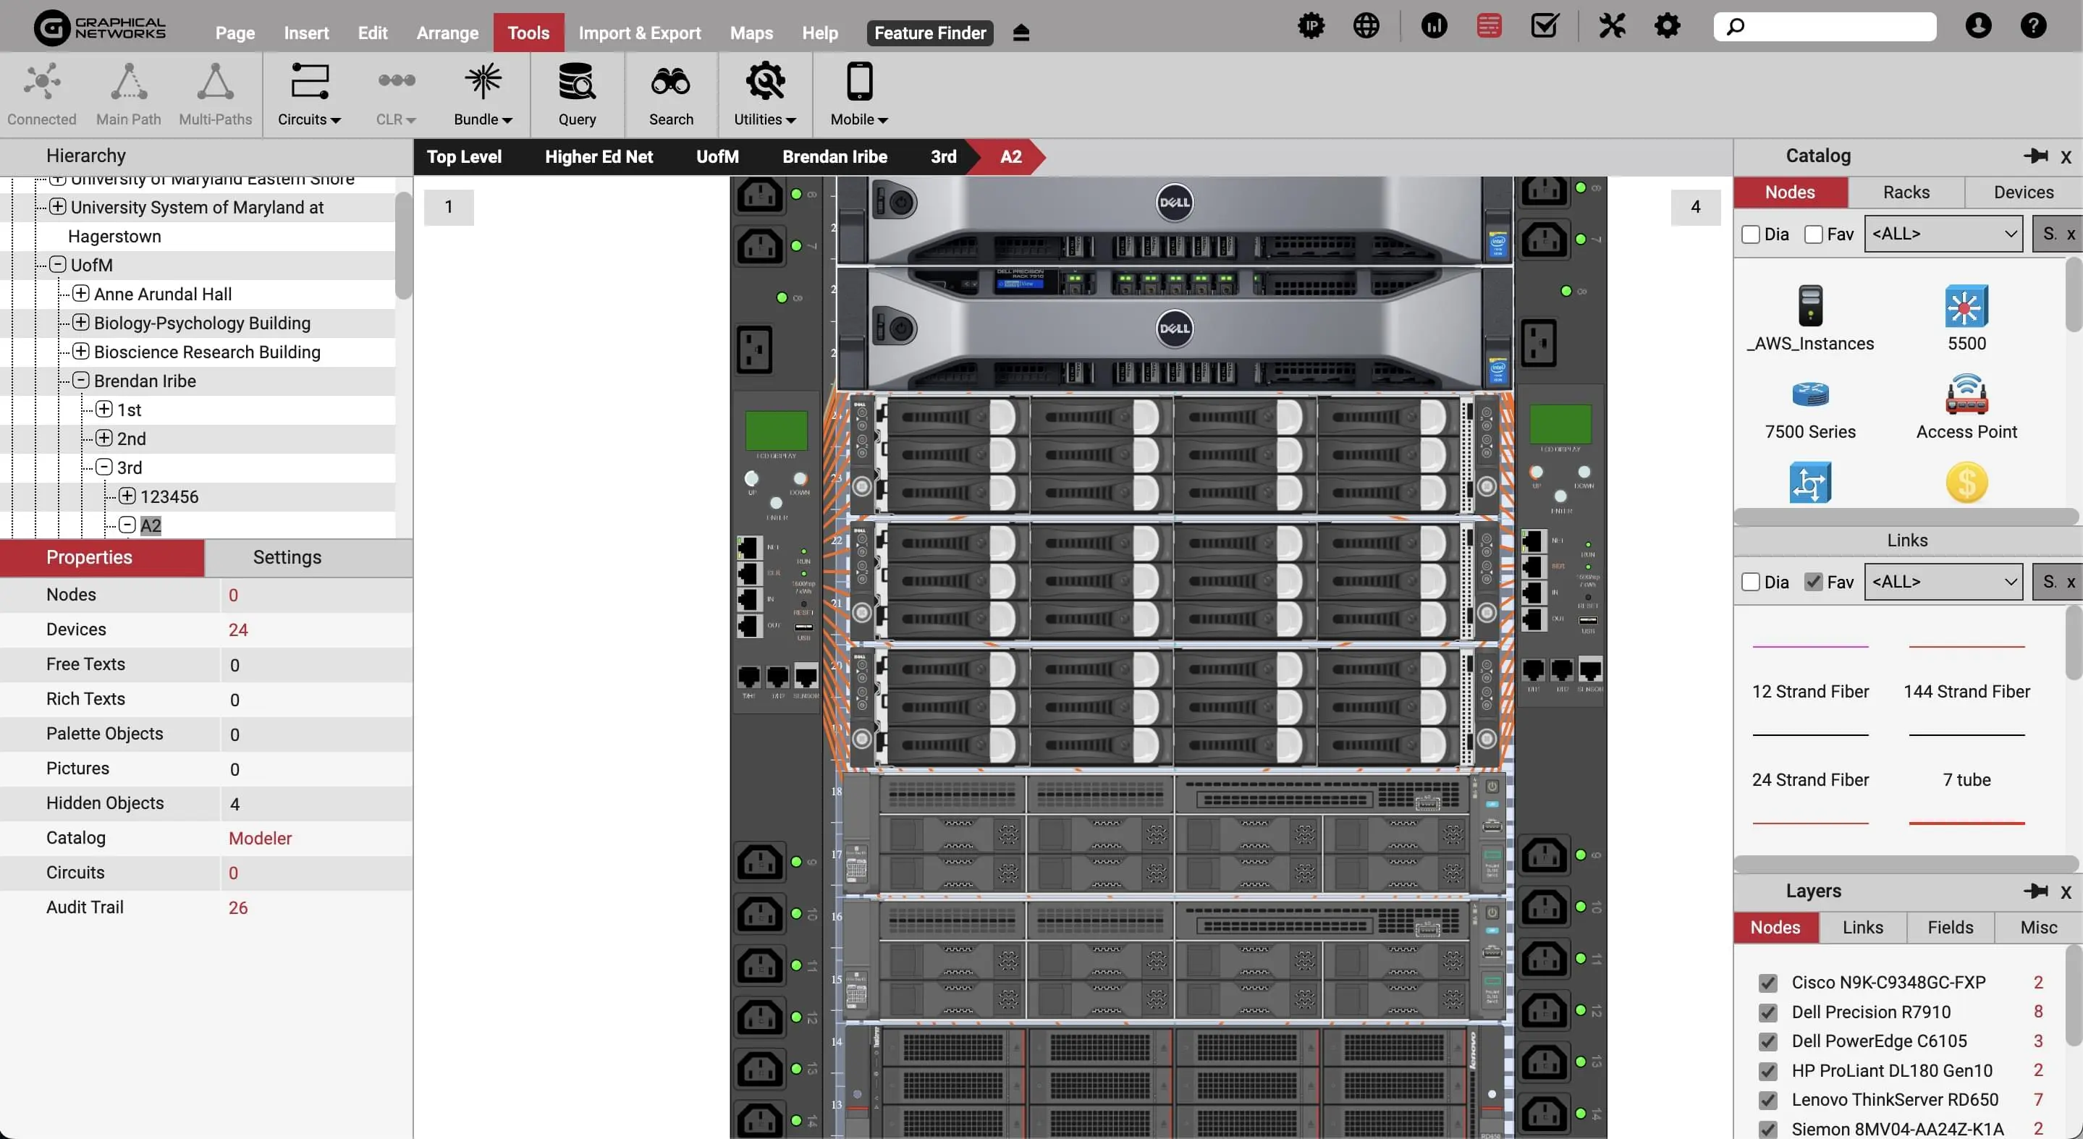
Task: Hide the Dell PowerEdge C6105 layer
Action: click(1767, 1041)
